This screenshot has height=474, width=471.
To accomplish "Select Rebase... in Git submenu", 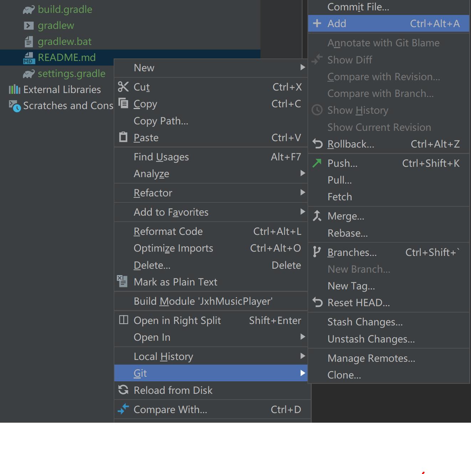I will pyautogui.click(x=389, y=233).
